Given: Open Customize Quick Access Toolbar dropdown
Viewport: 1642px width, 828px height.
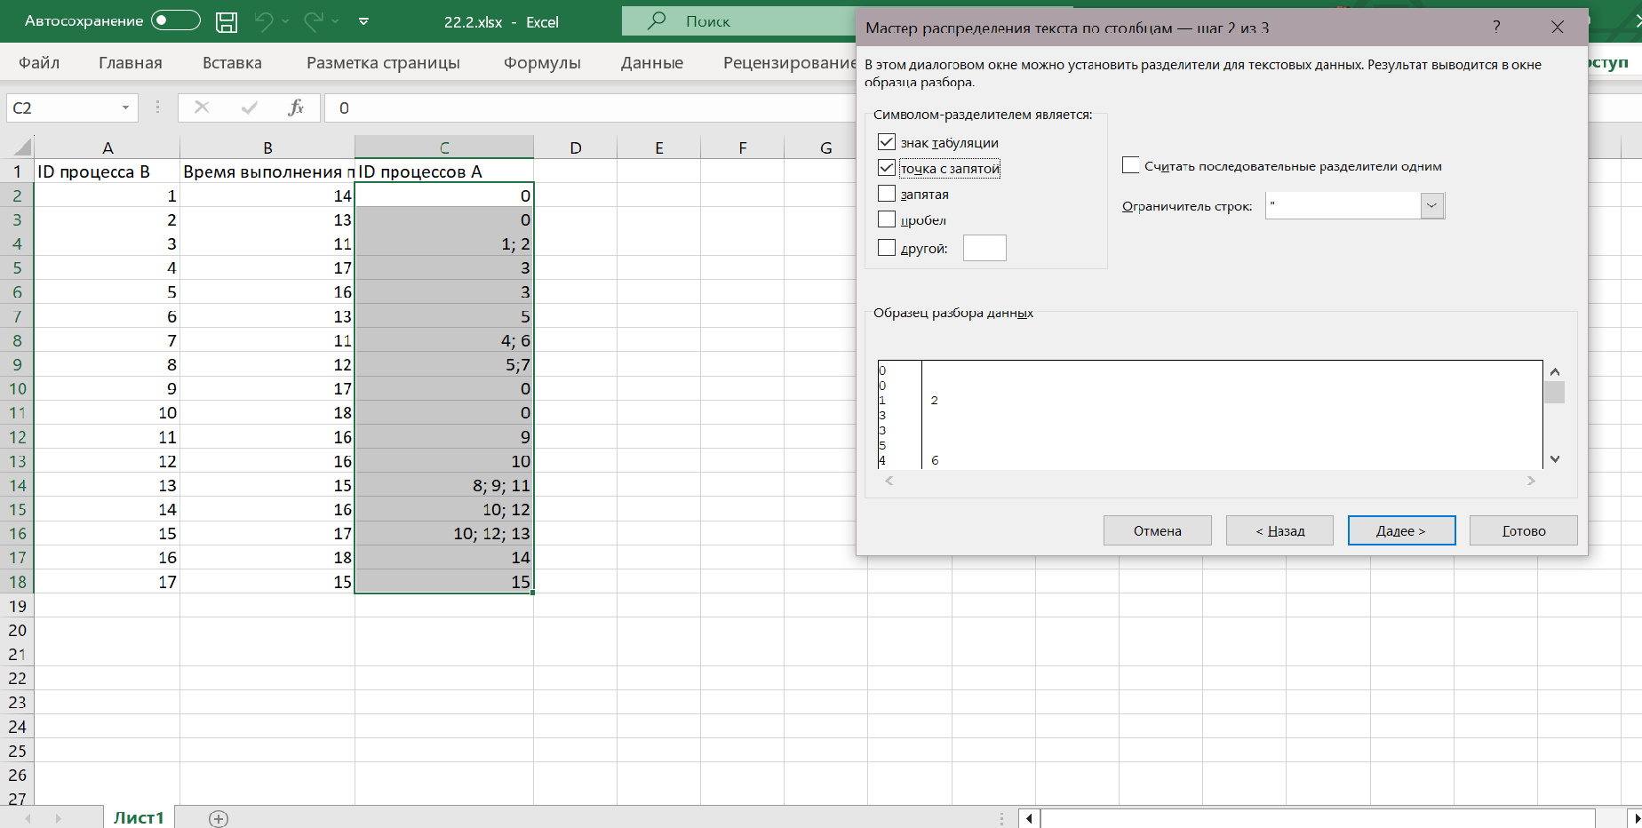Looking at the screenshot, I should point(363,21).
